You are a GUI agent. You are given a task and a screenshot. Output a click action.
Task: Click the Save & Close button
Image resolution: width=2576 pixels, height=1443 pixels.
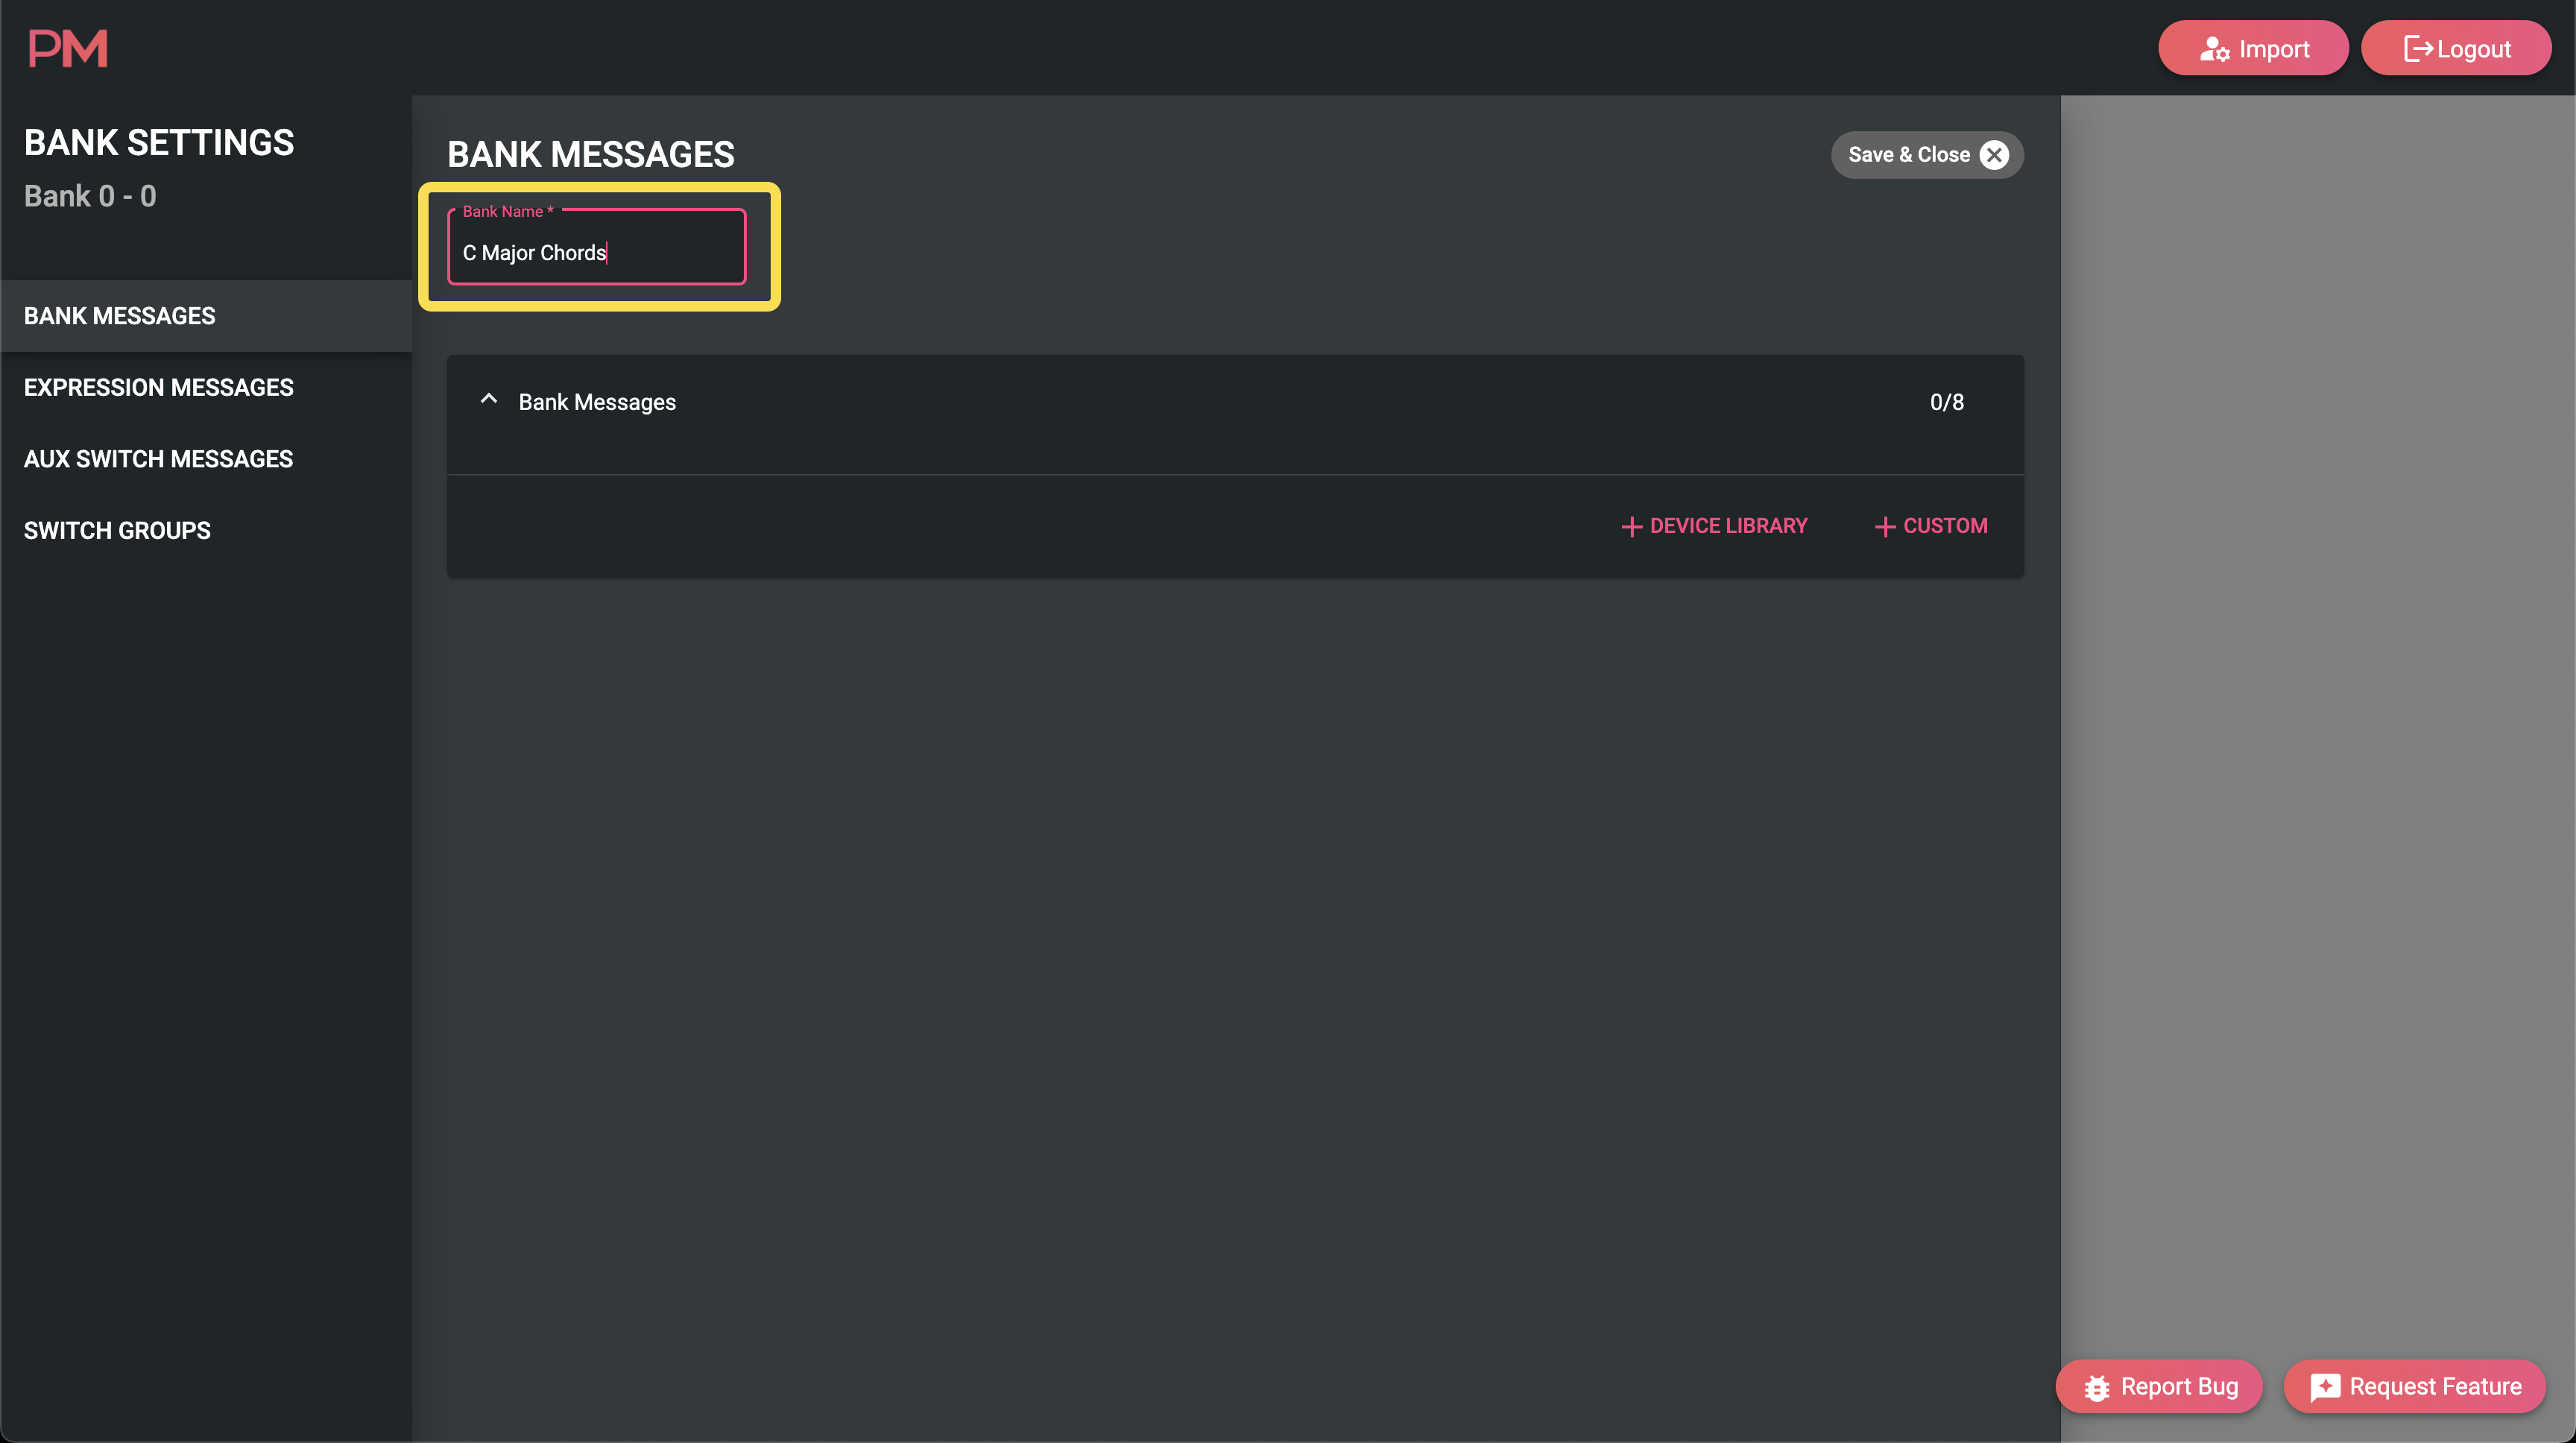tap(1927, 155)
